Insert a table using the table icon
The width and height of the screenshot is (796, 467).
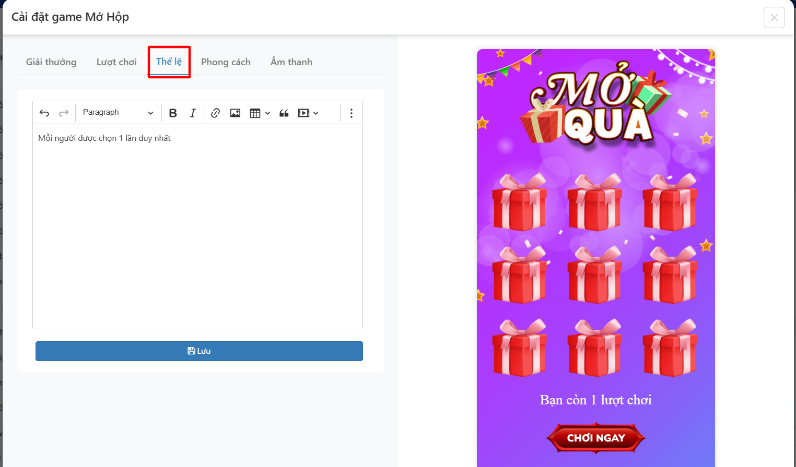click(254, 112)
